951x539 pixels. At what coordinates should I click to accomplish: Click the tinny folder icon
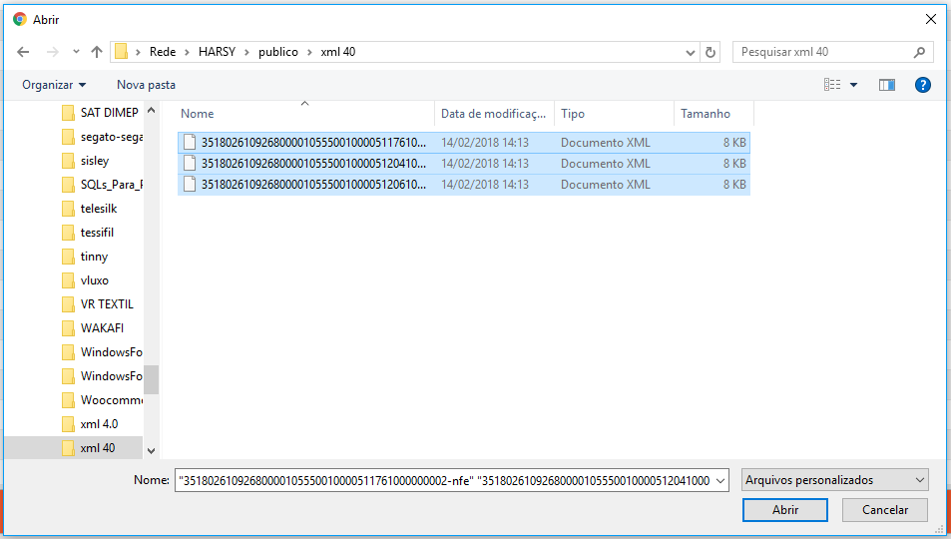point(69,257)
